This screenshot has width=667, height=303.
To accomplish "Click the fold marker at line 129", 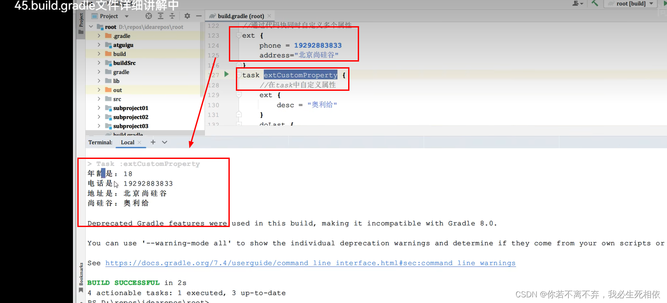I will [238, 95].
